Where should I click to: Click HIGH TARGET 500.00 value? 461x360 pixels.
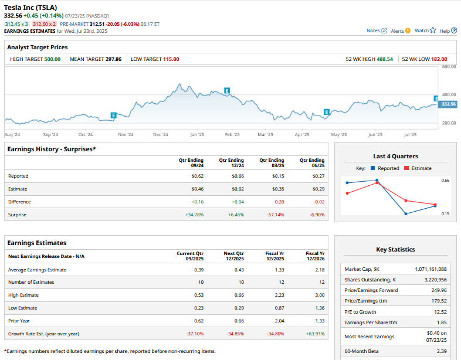[x=52, y=59]
